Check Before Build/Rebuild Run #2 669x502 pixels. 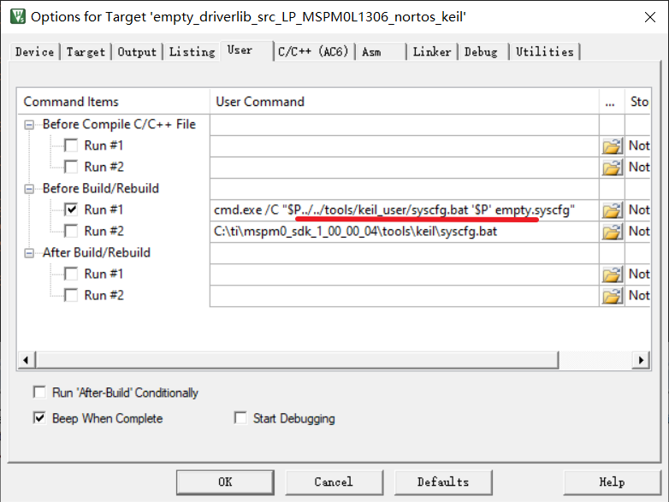[x=71, y=231]
